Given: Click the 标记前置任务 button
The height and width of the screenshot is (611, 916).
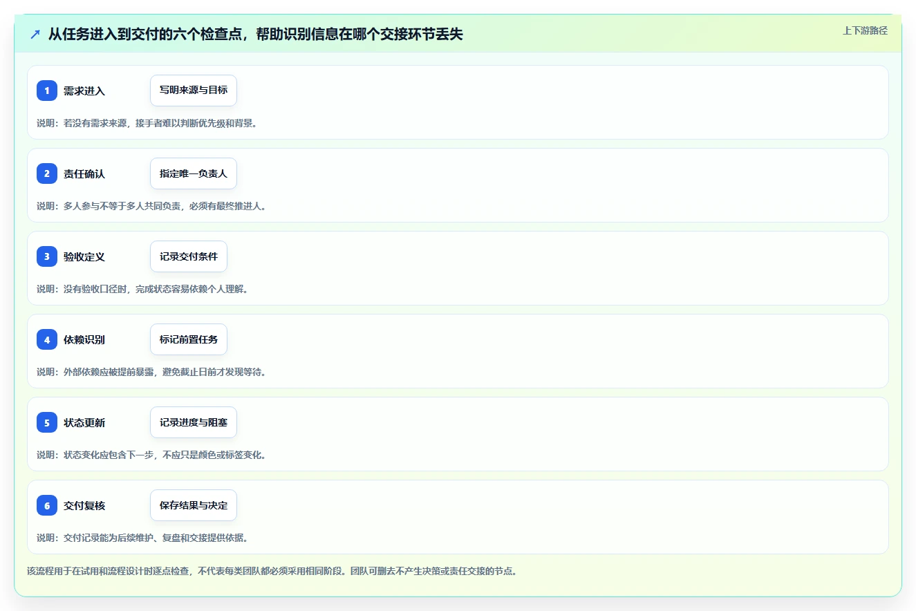Looking at the screenshot, I should pyautogui.click(x=189, y=339).
